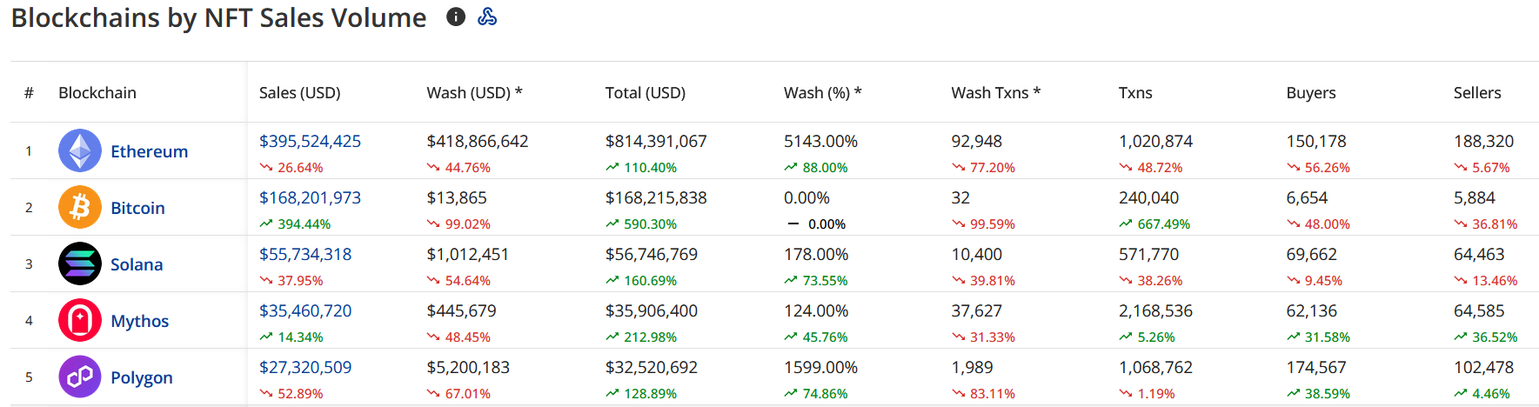Viewport: 1539px width, 407px height.
Task: Select Polygon buyers 174,567
Action: pyautogui.click(x=1316, y=367)
